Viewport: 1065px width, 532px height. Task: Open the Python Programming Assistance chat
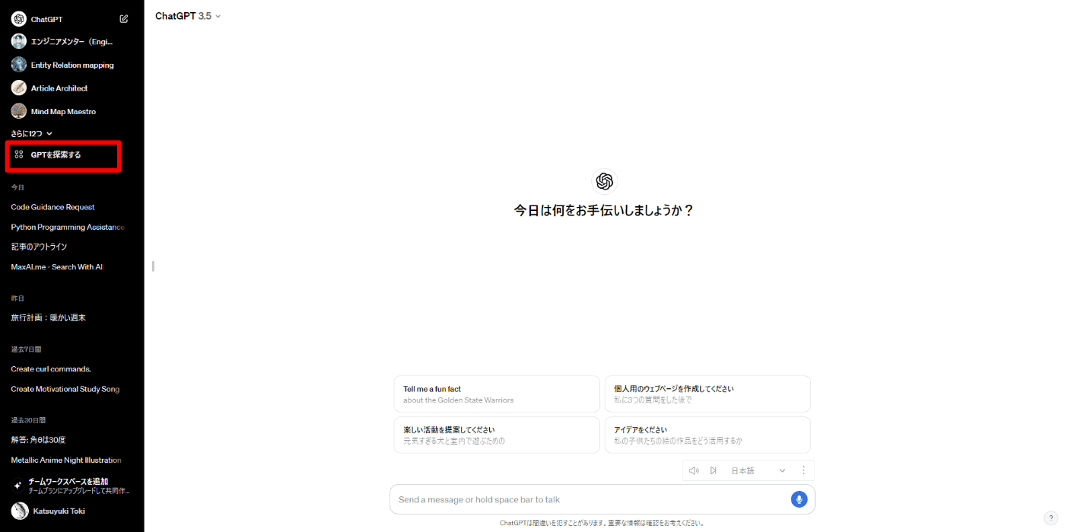pos(68,227)
